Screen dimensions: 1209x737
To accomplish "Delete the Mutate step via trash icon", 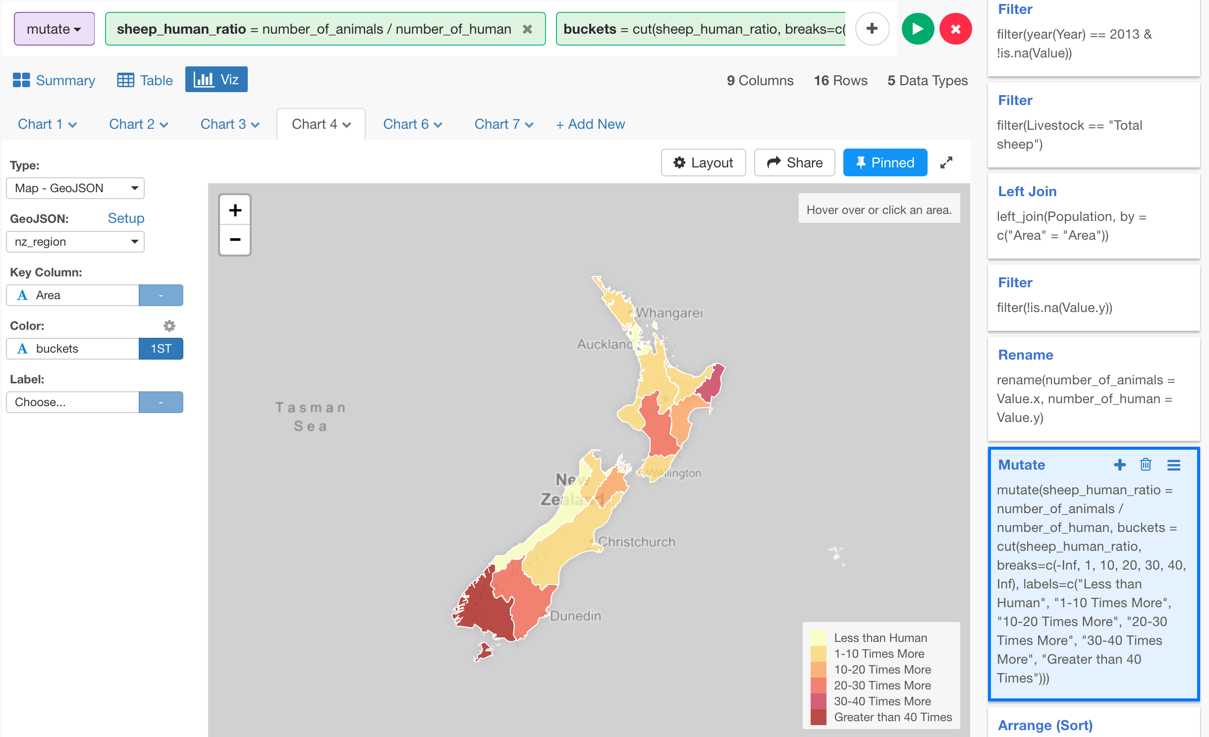I will point(1145,465).
